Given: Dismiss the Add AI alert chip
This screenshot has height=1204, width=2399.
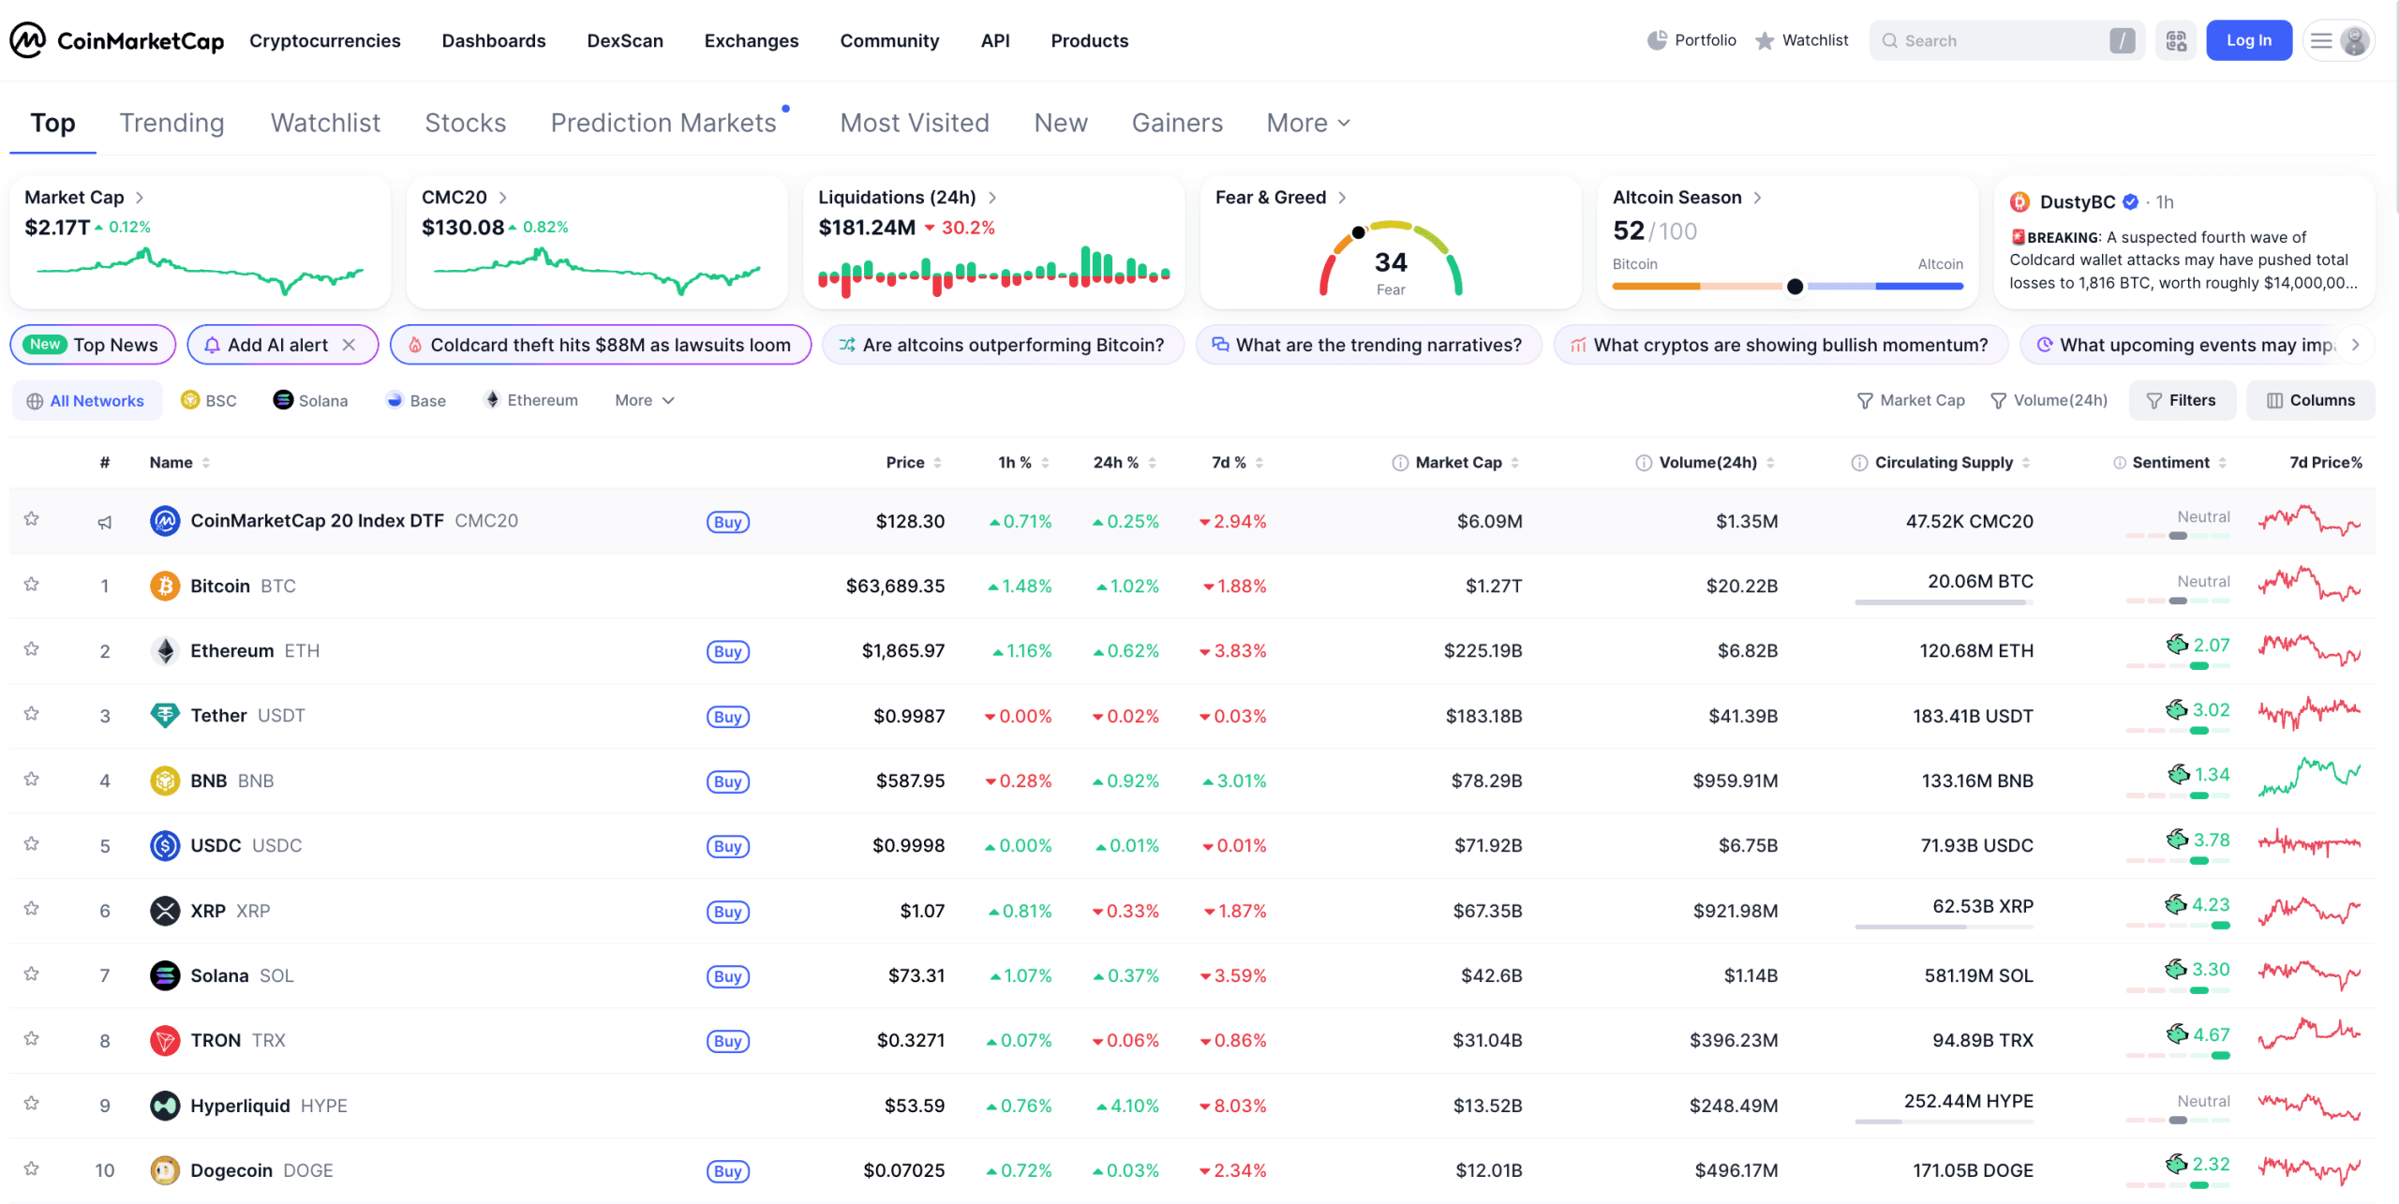Looking at the screenshot, I should tap(349, 345).
